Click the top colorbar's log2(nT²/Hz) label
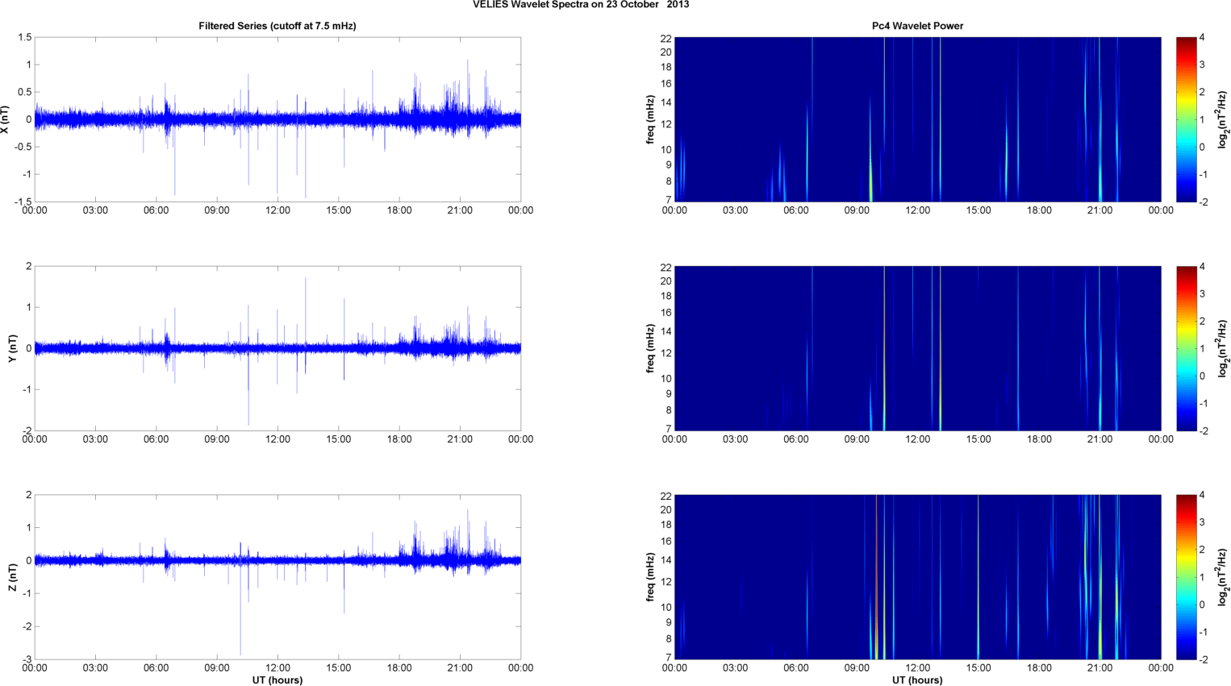Screen dimensions: 1231x686 click(x=1224, y=119)
